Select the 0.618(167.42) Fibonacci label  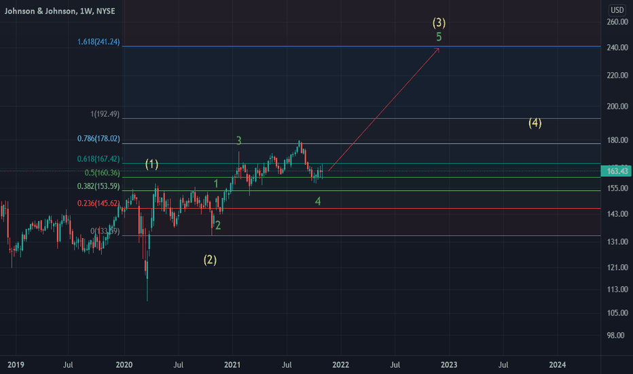(x=98, y=159)
